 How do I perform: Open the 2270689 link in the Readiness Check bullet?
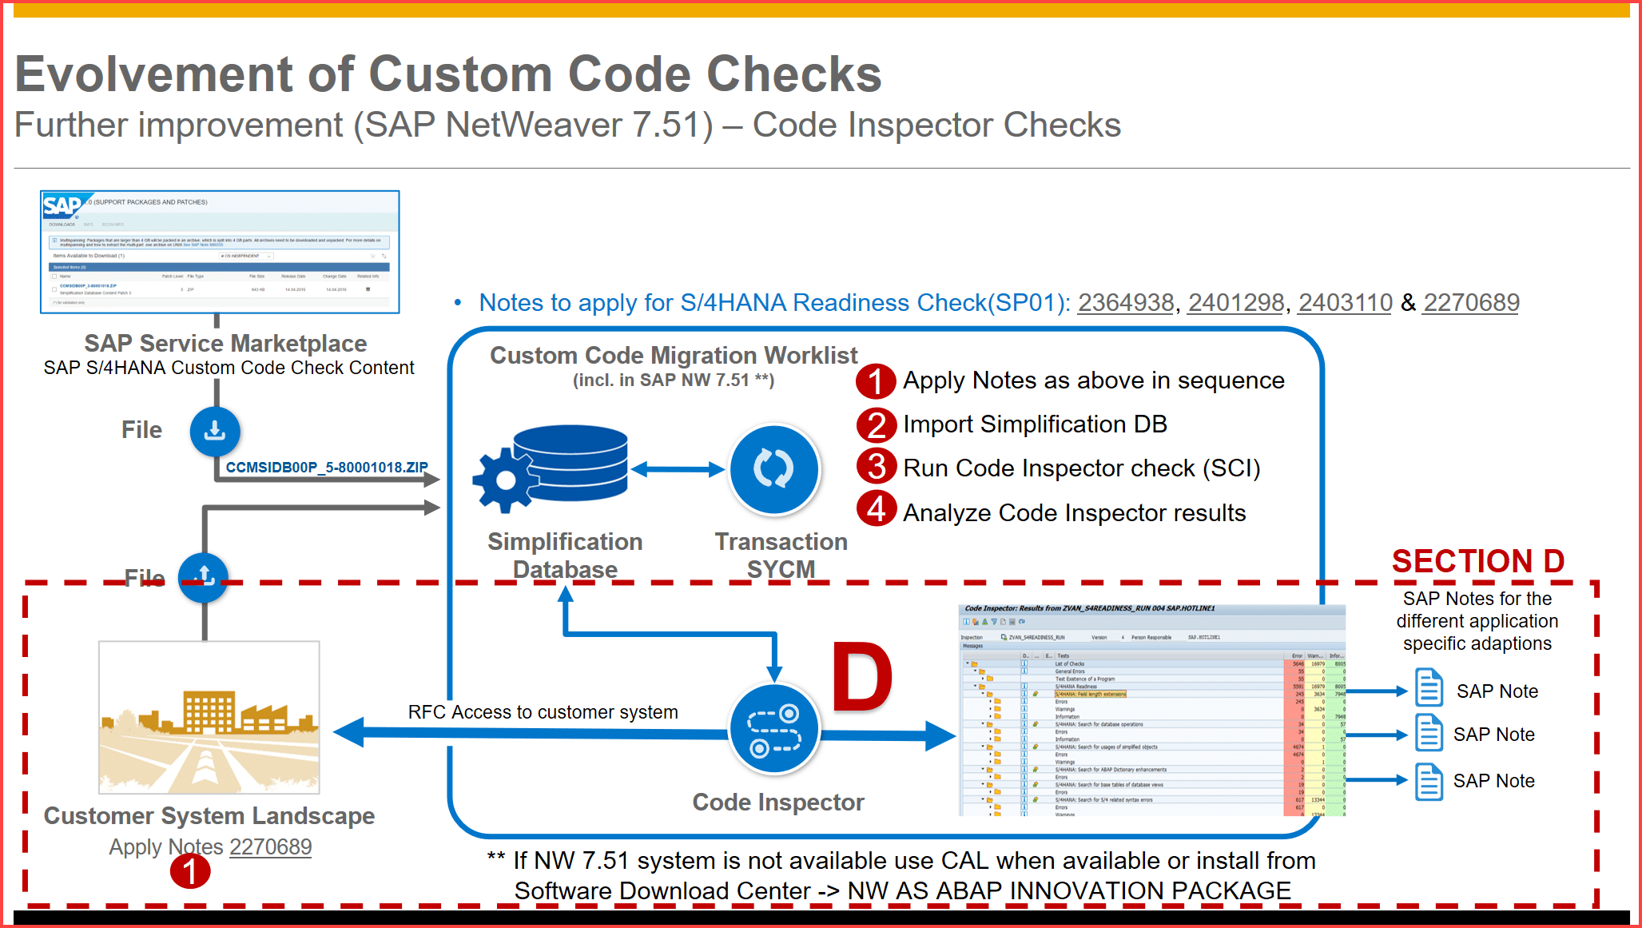pyautogui.click(x=1471, y=303)
